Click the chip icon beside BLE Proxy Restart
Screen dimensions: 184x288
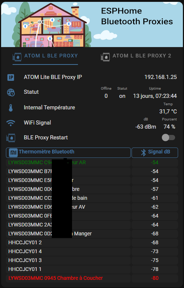[x=11, y=138]
